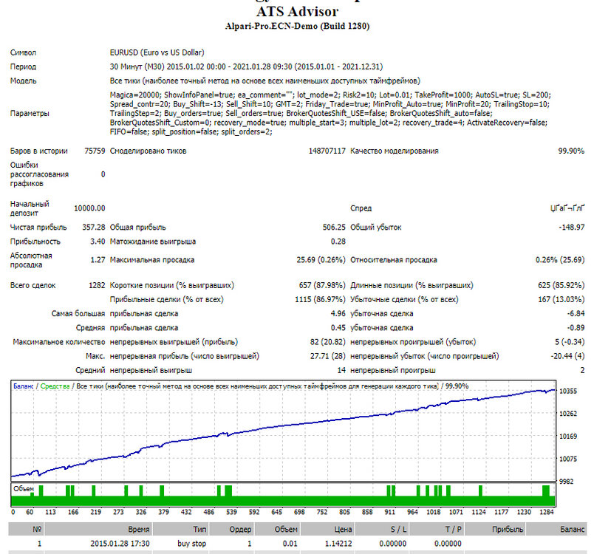Select the relative drawdown value '0.26% (25.69)'

point(560,260)
